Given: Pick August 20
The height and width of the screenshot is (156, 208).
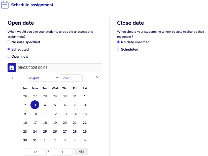Looking at the screenshot, I should [x=65, y=123].
